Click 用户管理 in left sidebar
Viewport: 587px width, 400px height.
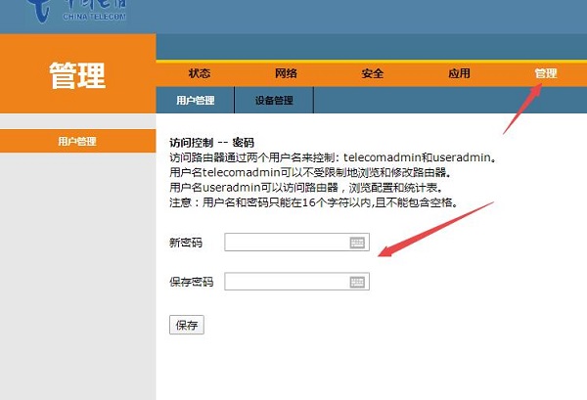coord(78,141)
